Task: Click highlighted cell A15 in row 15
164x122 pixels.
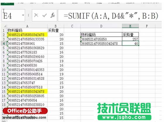Action: (x=27, y=91)
